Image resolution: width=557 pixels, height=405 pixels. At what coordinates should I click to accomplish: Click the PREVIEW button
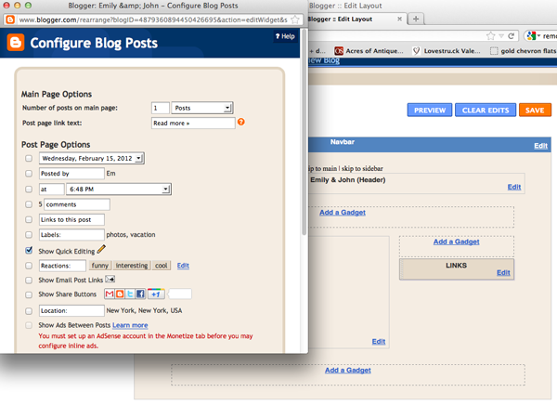click(430, 111)
